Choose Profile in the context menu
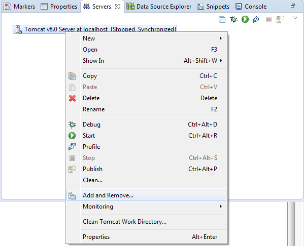 (146, 147)
